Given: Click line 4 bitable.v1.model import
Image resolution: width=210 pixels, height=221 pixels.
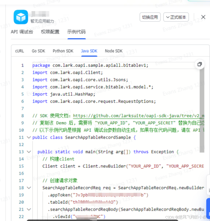Looking at the screenshot, I should tap(93, 87).
